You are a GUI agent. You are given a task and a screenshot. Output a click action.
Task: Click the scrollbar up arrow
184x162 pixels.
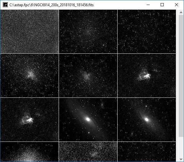(181, 12)
